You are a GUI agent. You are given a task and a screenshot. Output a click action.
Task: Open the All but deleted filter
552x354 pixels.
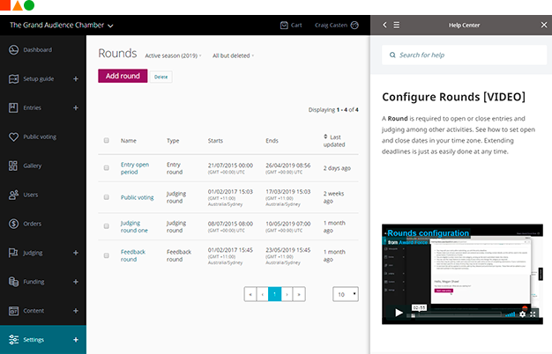click(234, 55)
